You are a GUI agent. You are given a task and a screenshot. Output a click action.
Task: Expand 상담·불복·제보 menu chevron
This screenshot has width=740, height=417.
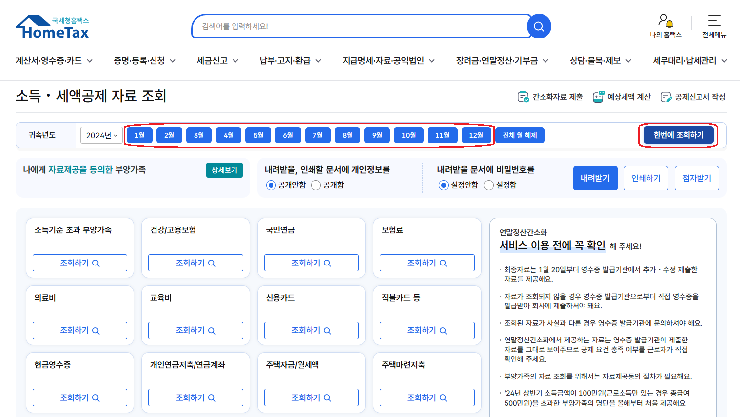pos(628,61)
